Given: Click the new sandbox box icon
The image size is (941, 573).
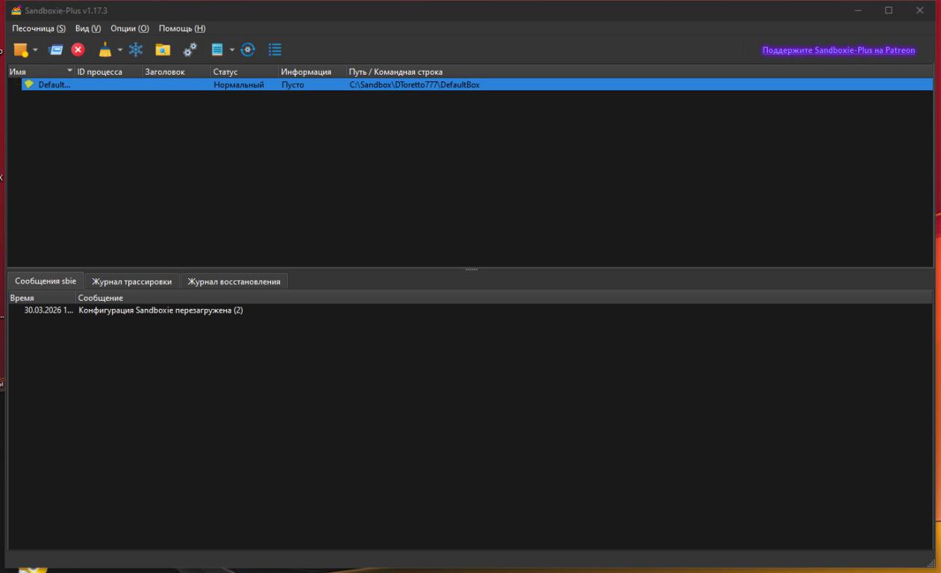Looking at the screenshot, I should [21, 50].
